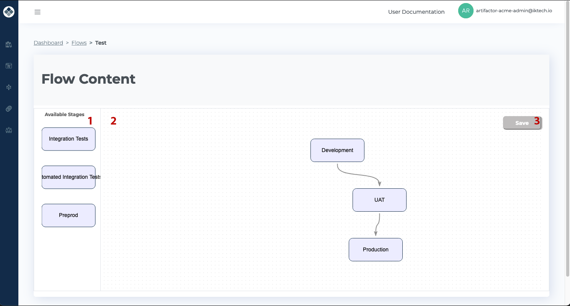Open the AR user avatar

pyautogui.click(x=466, y=11)
